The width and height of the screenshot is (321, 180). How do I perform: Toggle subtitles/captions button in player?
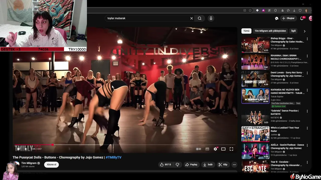[207, 149]
